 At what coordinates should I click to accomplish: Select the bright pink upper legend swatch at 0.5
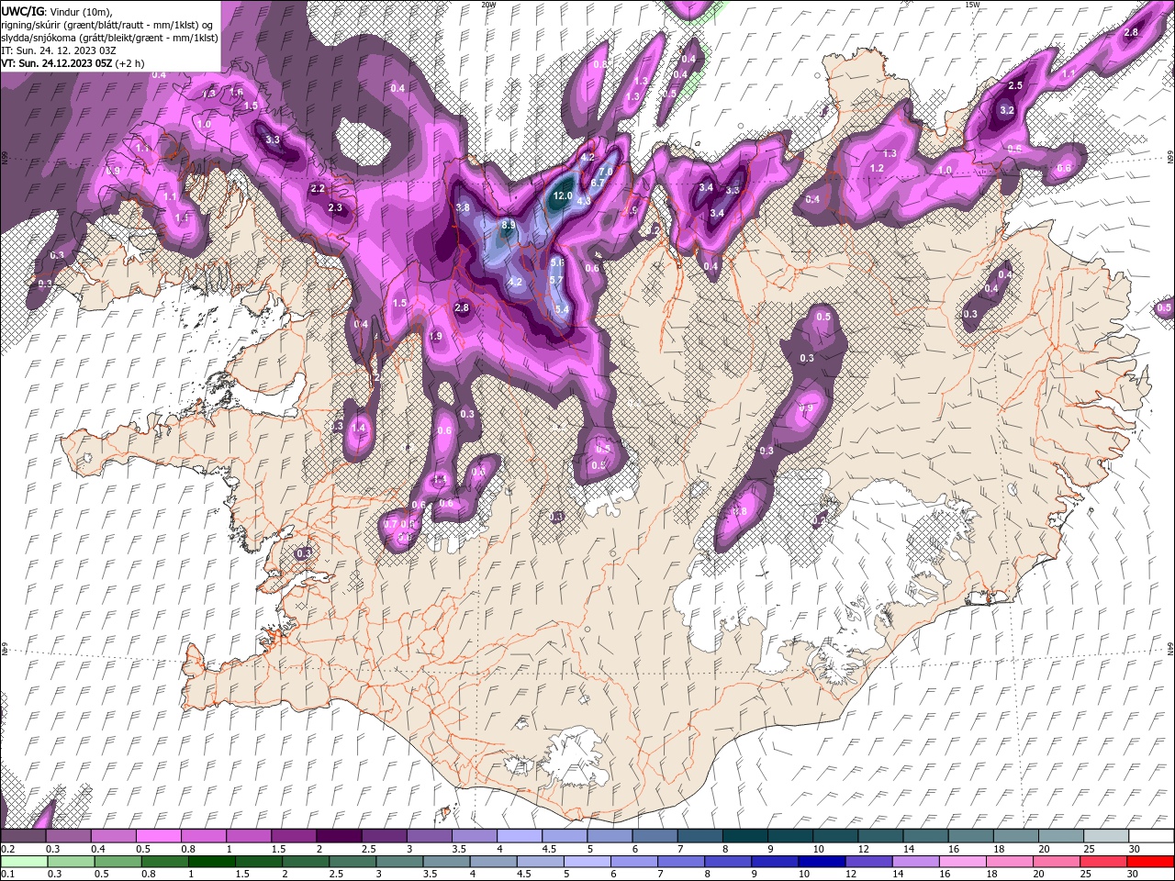158,836
